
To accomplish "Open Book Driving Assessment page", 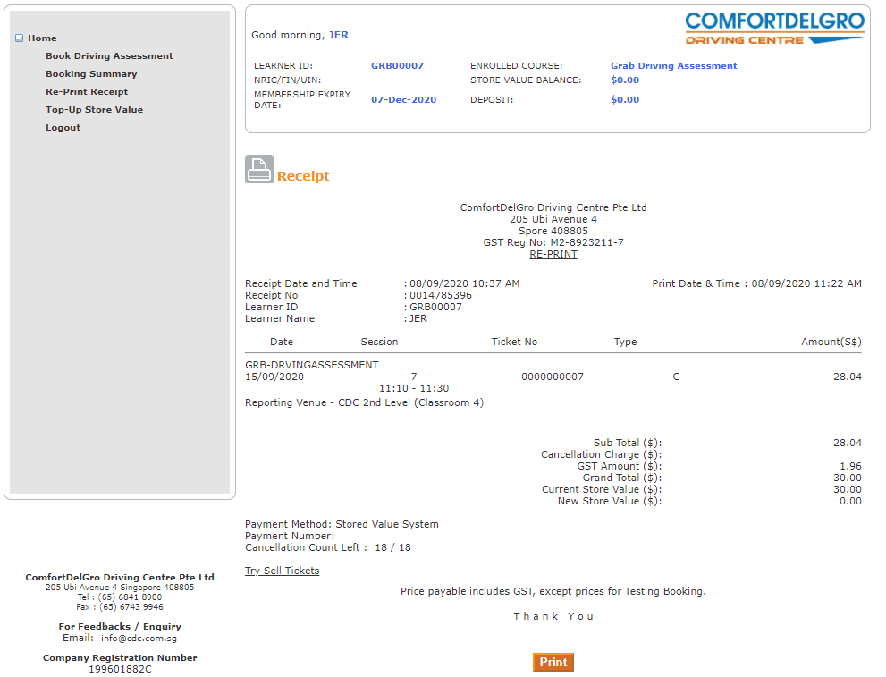I will pos(109,56).
